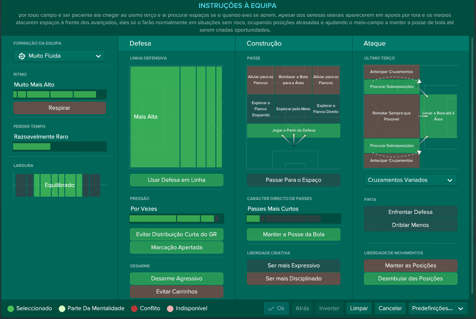Adjust the Ritmo tempo slider

(x=60, y=94)
